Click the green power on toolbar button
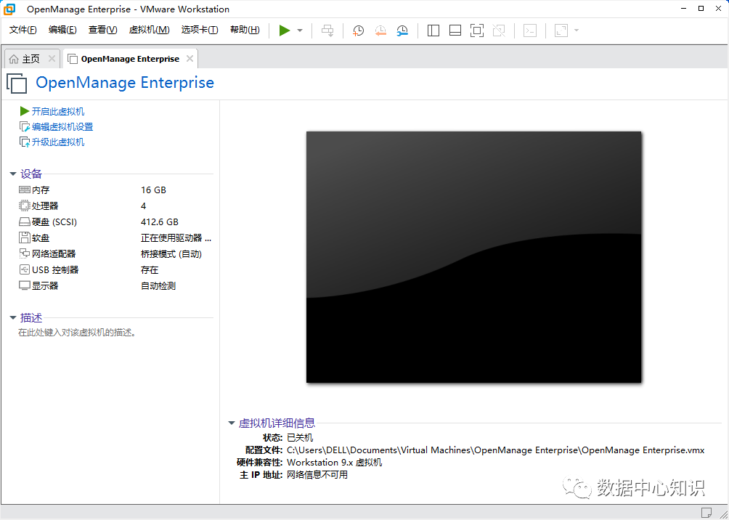The height and width of the screenshot is (520, 729). (285, 31)
